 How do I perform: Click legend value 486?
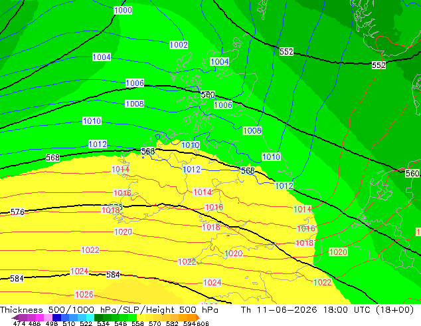coord(35,323)
